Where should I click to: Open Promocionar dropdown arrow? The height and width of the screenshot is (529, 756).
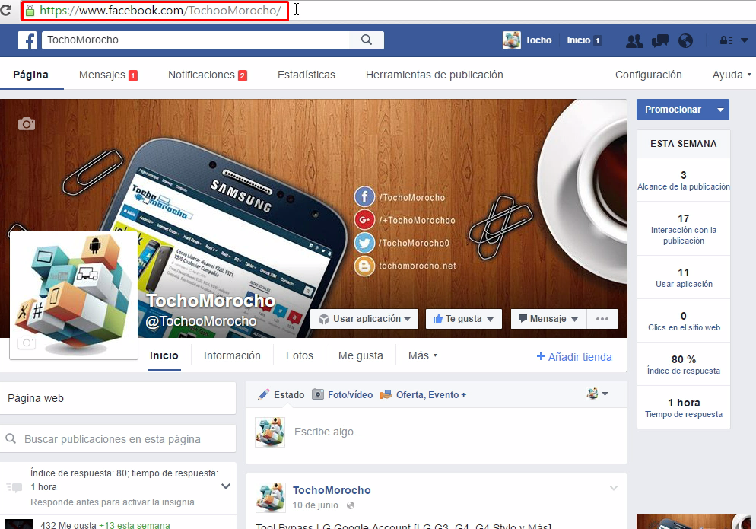(720, 110)
